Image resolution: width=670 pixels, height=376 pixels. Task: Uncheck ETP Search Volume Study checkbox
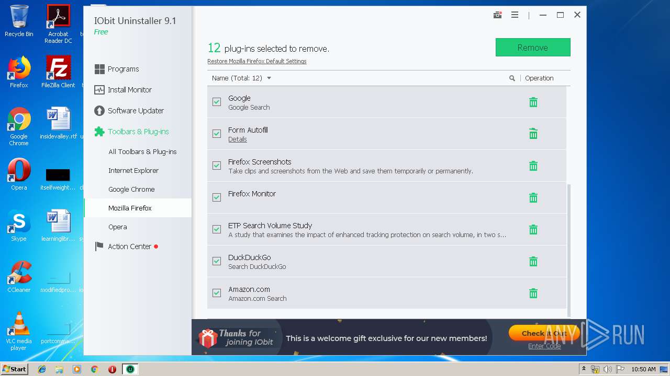217,229
